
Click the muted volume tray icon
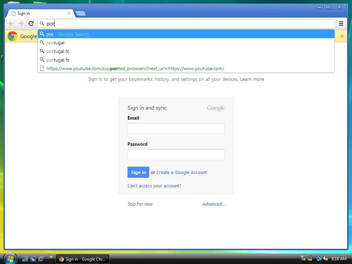326,258
